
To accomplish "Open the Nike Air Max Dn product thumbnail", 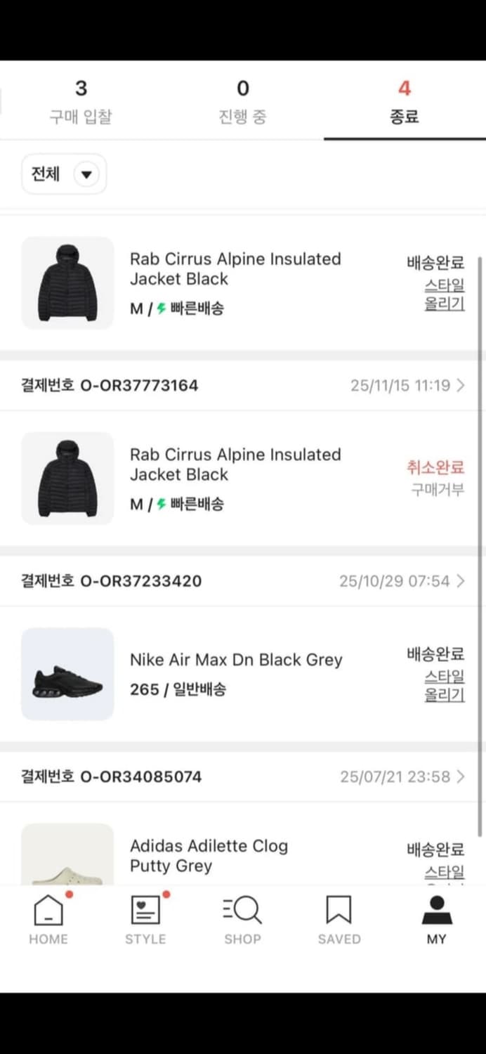I will click(67, 674).
